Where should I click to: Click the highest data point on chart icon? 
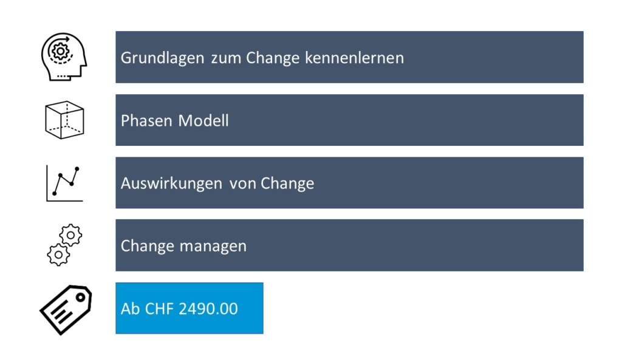[x=77, y=169]
